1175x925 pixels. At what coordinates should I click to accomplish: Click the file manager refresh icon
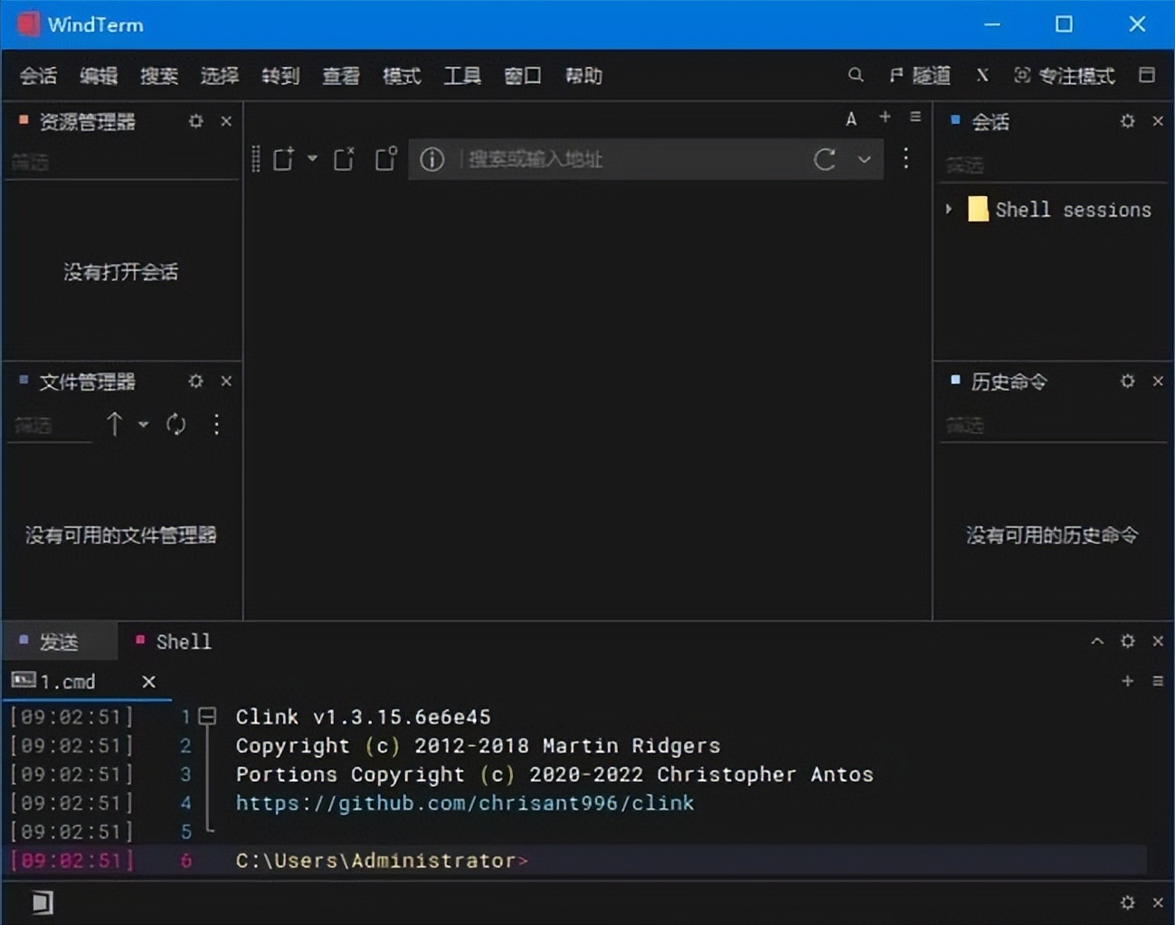[175, 424]
